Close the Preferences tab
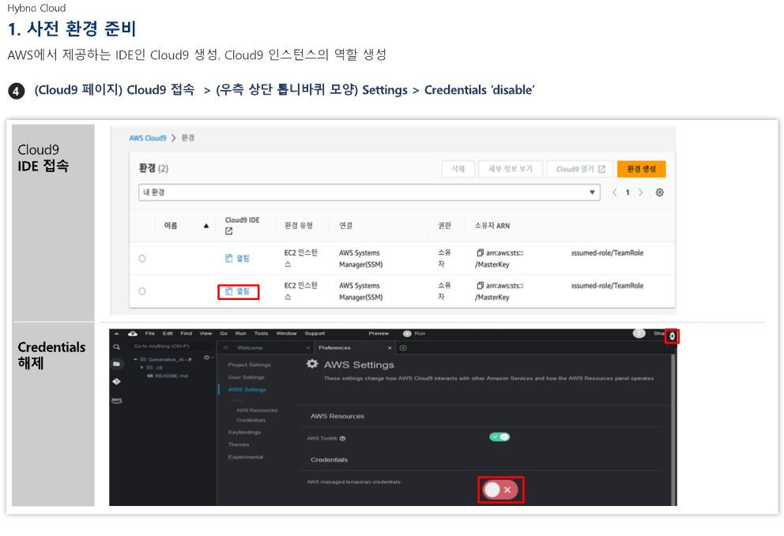 pyautogui.click(x=390, y=347)
